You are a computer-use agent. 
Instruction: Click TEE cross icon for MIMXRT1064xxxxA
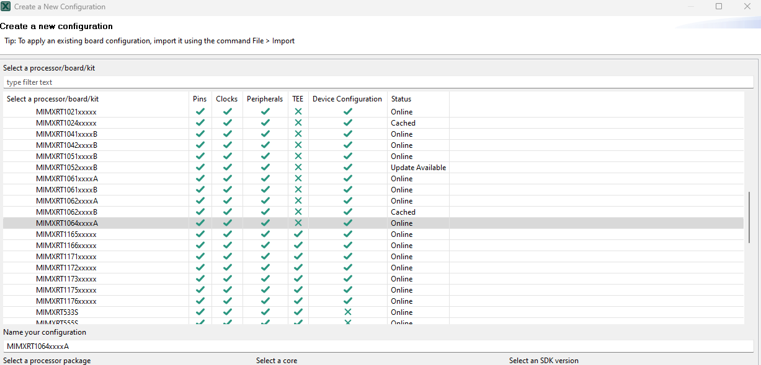click(298, 223)
